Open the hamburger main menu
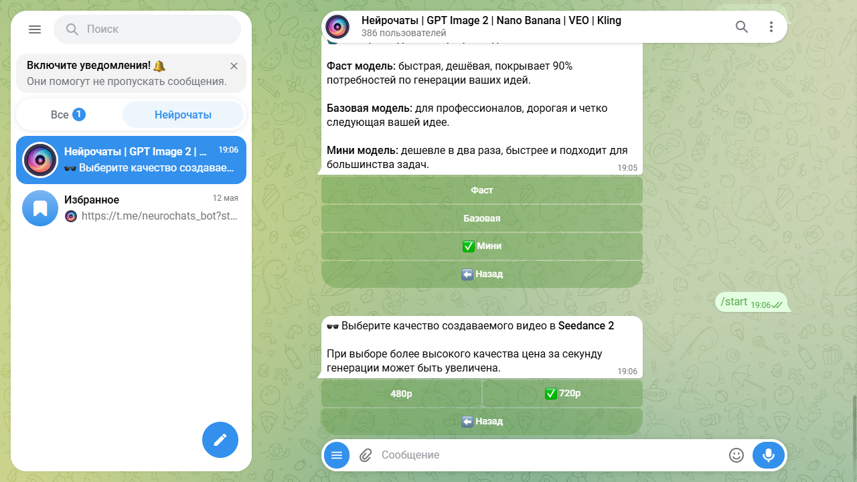The image size is (857, 482). 35,29
